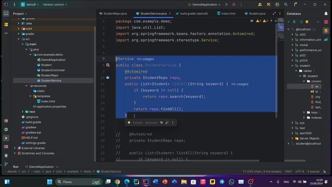The height and width of the screenshot is (187, 332).
Task: Click the class gutter icon on line 8
Action: 108,65
